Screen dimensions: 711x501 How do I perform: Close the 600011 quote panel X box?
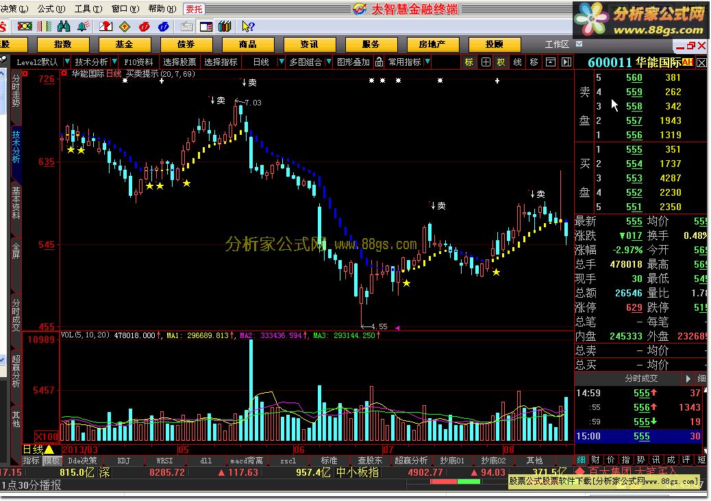click(701, 62)
